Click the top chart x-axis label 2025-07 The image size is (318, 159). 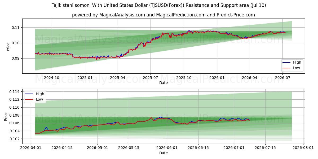pos(151,78)
